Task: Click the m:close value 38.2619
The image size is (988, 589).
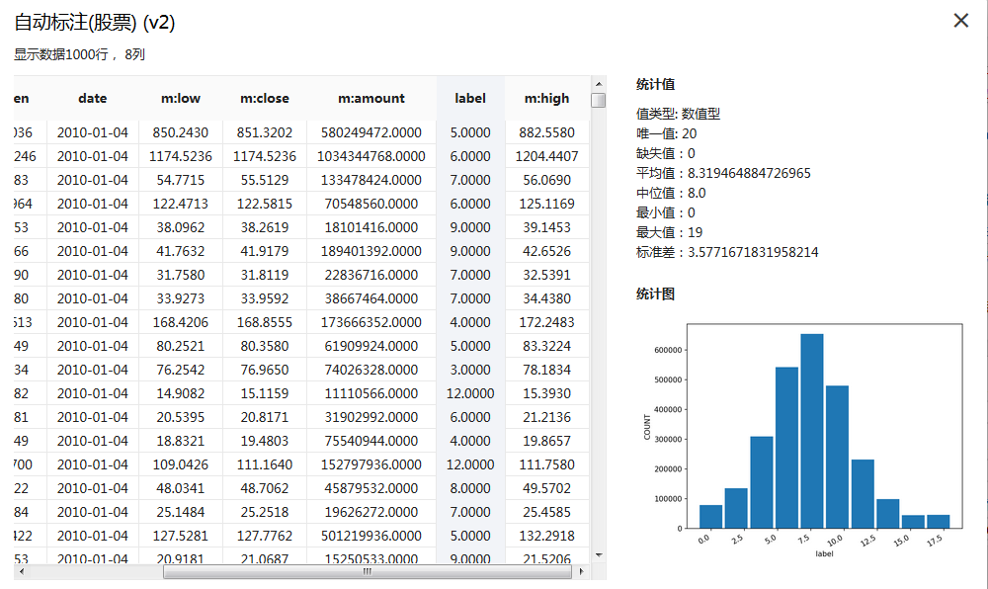Action: click(265, 227)
